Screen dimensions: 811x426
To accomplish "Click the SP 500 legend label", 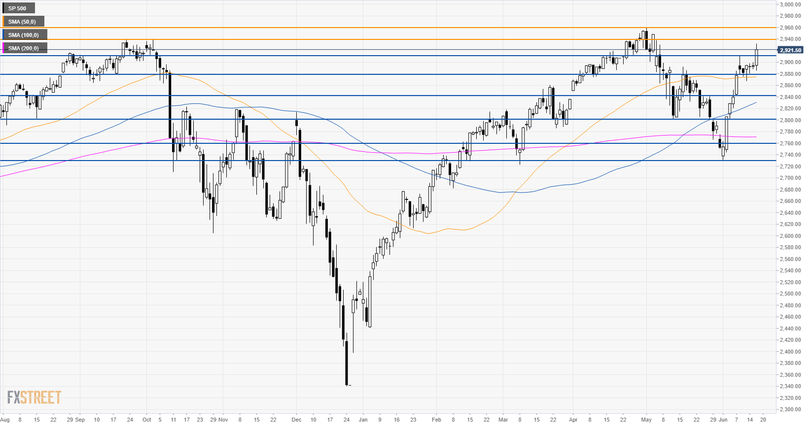I will click(18, 8).
